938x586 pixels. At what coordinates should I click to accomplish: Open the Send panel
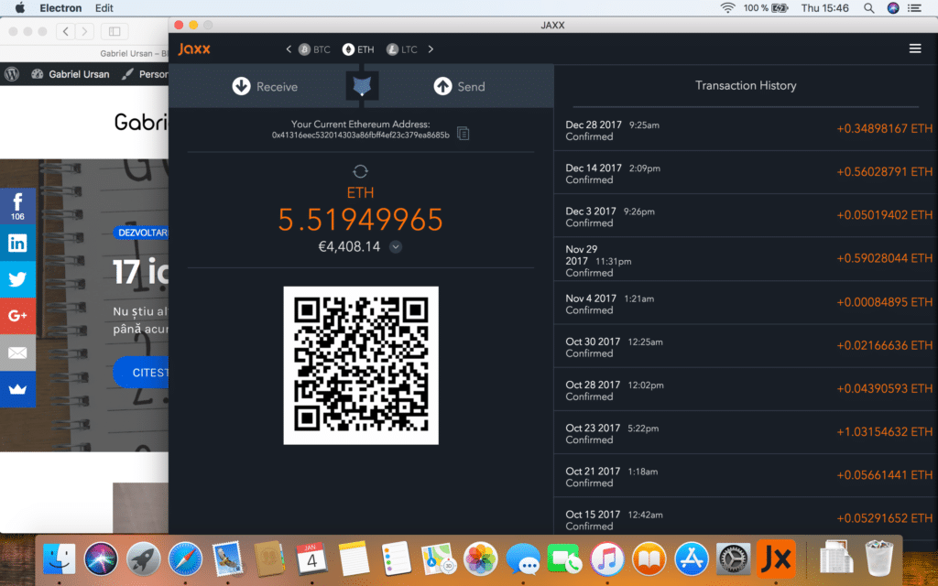(x=460, y=86)
